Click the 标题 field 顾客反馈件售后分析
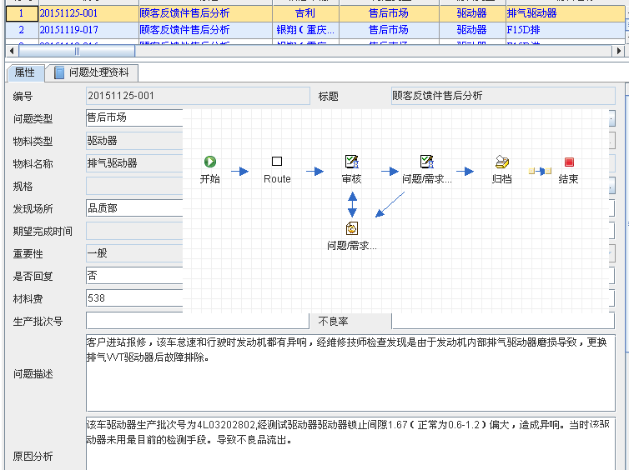This screenshot has width=629, height=470. tap(503, 96)
